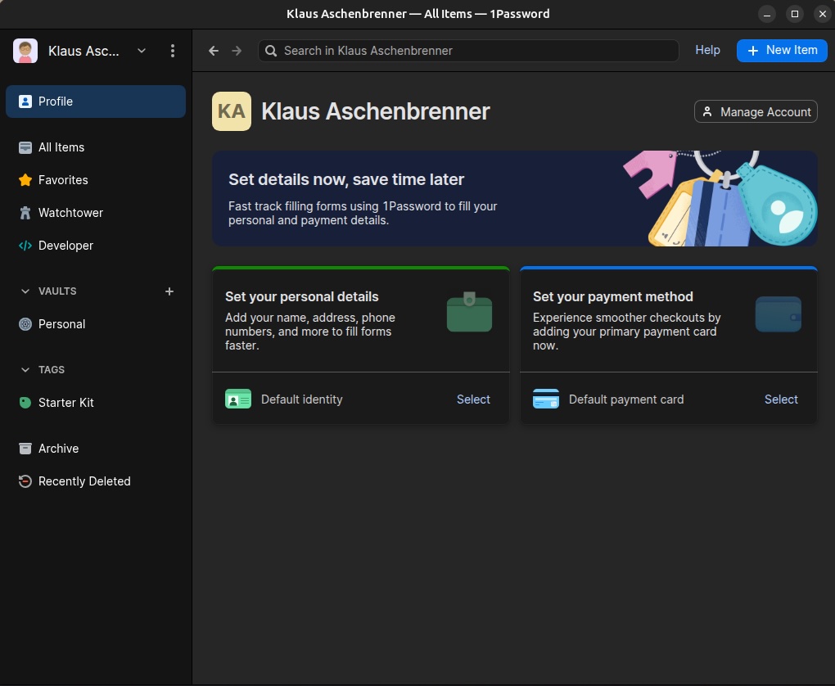
Task: Click the Starter Kit green tag icon
Action: 25,403
